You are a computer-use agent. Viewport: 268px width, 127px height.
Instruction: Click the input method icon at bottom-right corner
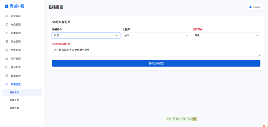[x=264, y=126]
